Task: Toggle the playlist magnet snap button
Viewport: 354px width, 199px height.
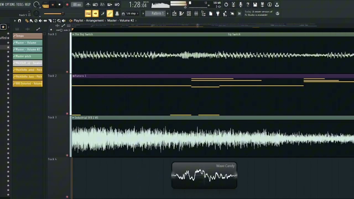Action: tap(19, 21)
